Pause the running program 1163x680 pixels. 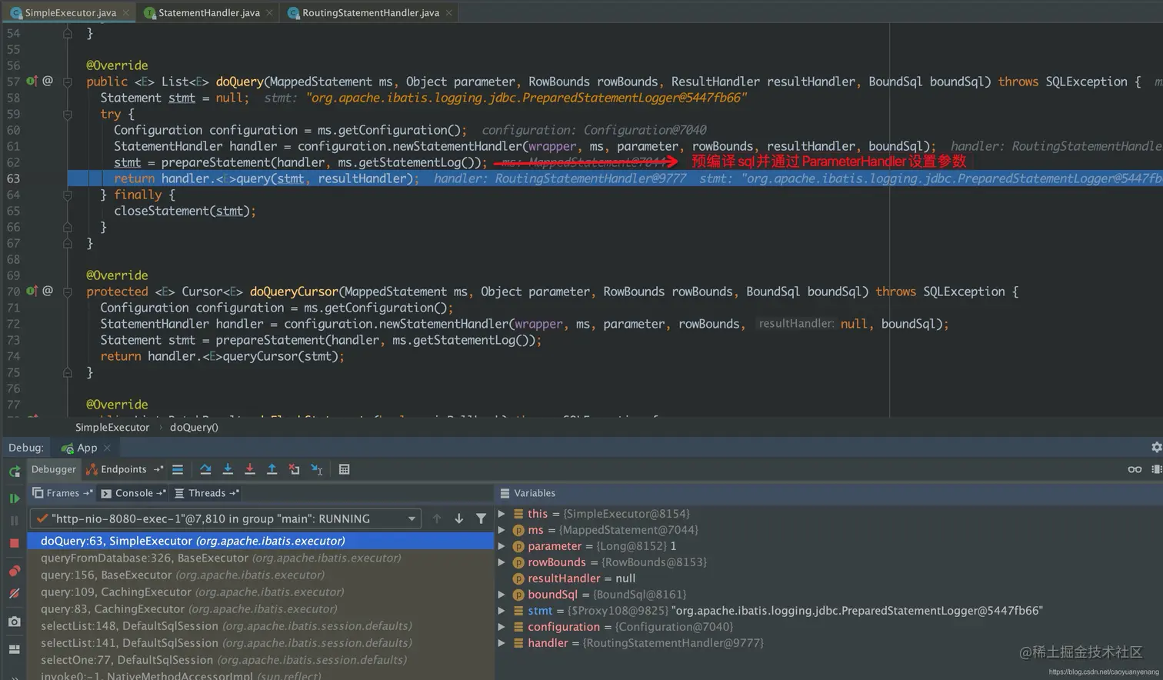tap(14, 521)
